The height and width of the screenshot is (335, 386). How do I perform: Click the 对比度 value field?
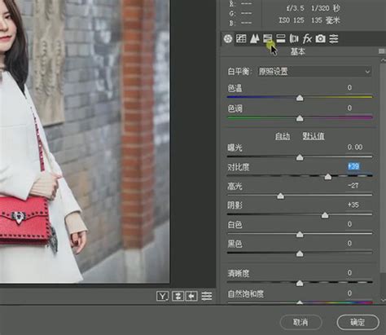(x=353, y=166)
